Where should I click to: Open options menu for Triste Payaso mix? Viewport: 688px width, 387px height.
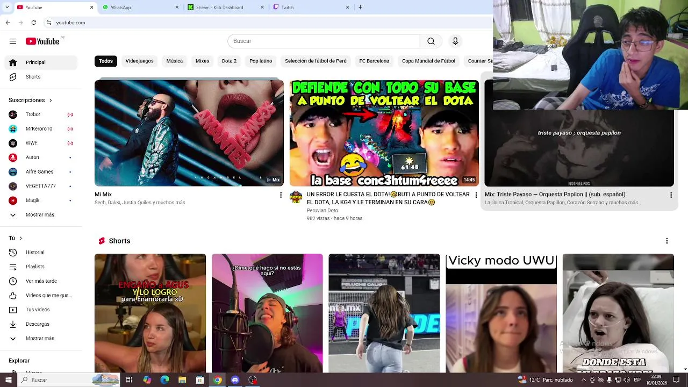coord(671,195)
